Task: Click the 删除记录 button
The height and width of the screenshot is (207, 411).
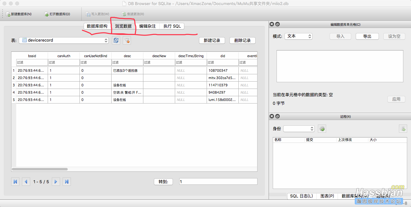Action: click(x=243, y=40)
